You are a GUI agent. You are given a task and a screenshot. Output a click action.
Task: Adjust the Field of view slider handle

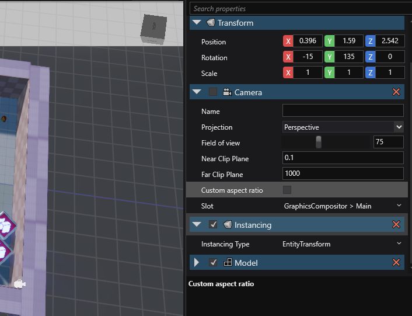point(319,142)
